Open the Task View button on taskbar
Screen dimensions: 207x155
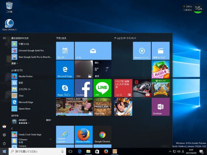pyautogui.click(x=70, y=151)
